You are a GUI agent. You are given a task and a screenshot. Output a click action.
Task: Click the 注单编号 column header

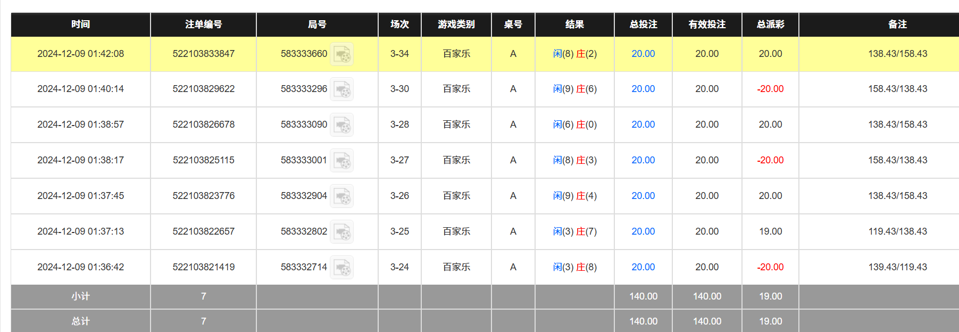coord(203,24)
